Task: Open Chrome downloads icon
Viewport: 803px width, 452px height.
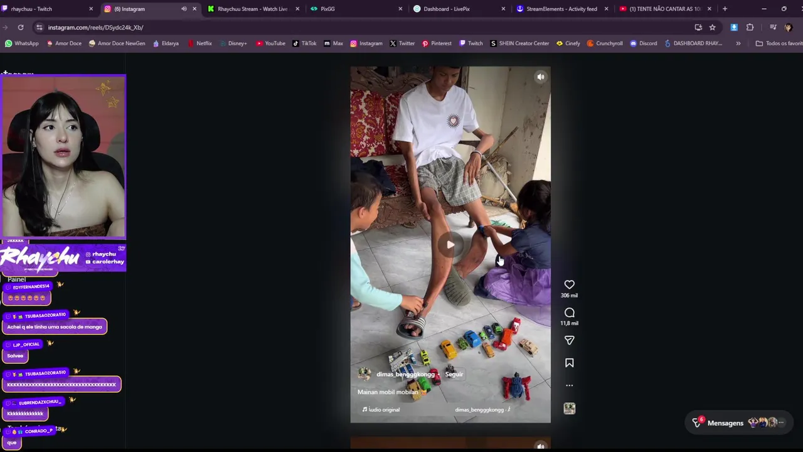Action: pos(734,27)
